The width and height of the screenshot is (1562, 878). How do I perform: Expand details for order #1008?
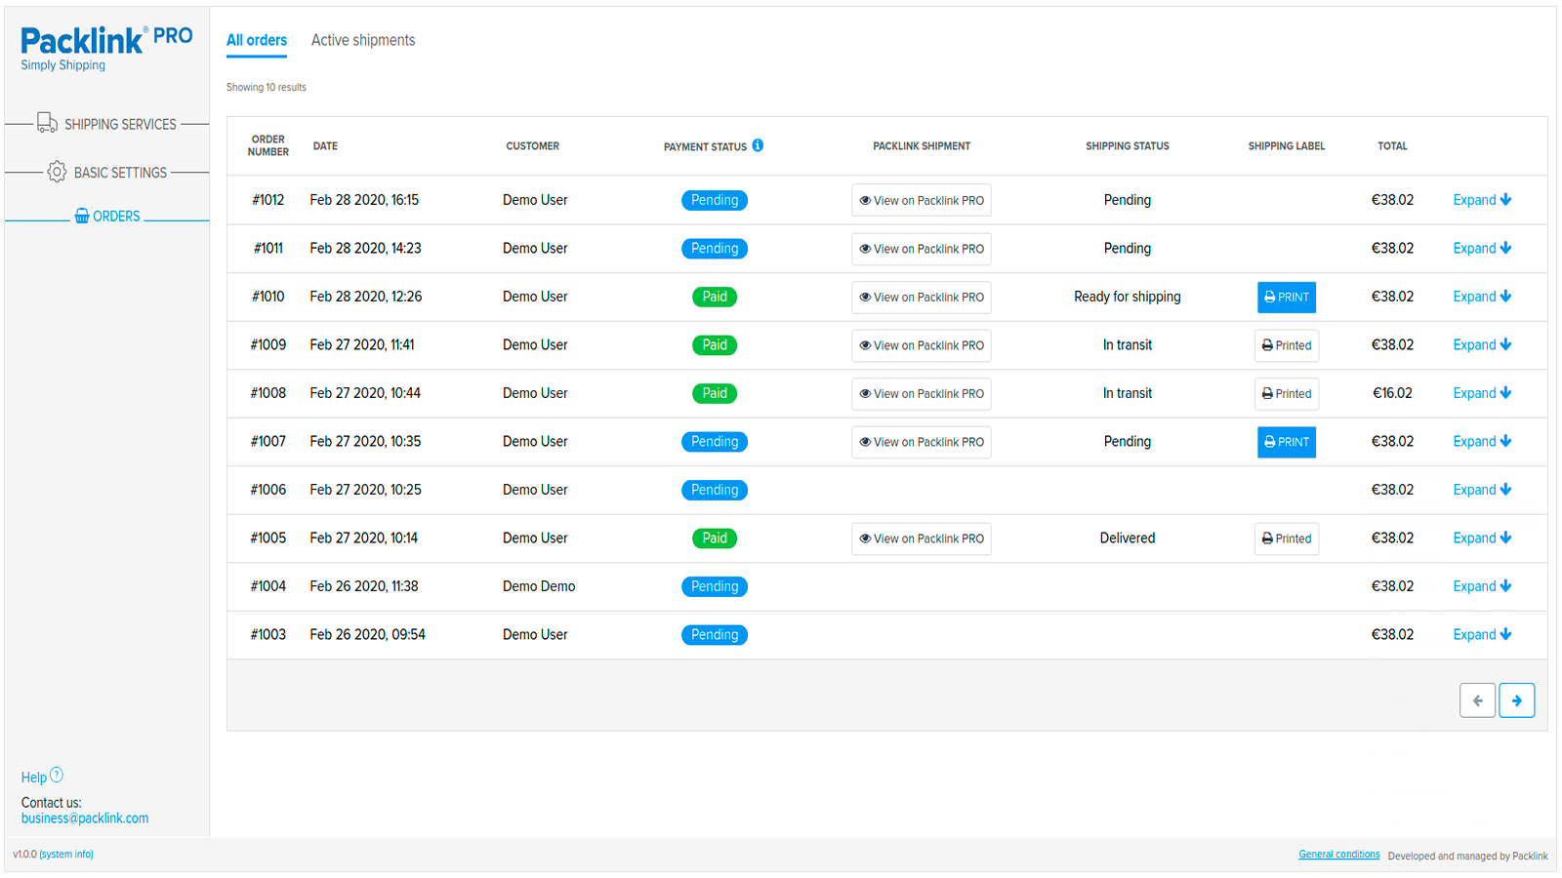(1481, 393)
